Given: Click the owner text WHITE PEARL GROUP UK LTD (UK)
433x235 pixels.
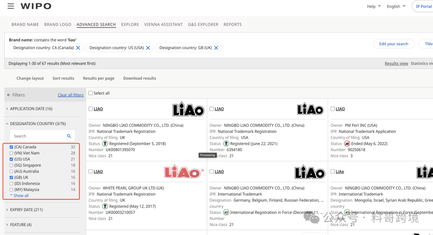Looking at the screenshot, I should [x=134, y=188].
